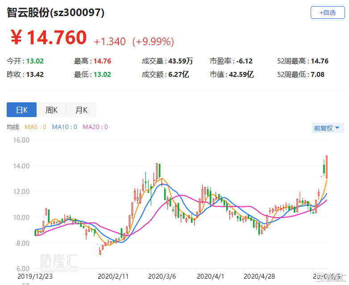Click the 市盈率 value -6.12

click(245, 61)
